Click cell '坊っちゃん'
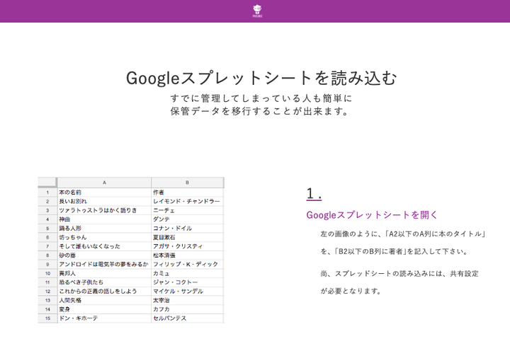 point(104,237)
